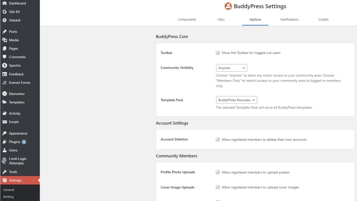Screen dimensions: 357x201
Task: Disable the Profile Photo Uploads checkbox
Action: pyautogui.click(x=218, y=172)
